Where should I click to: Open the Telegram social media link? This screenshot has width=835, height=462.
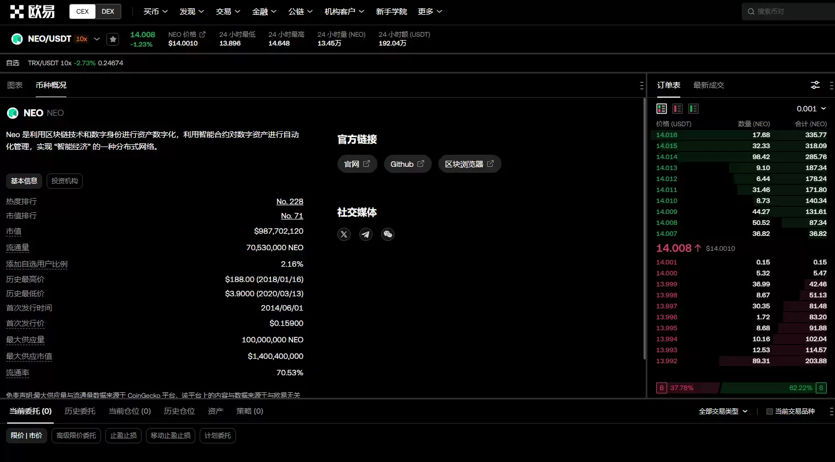tap(366, 234)
